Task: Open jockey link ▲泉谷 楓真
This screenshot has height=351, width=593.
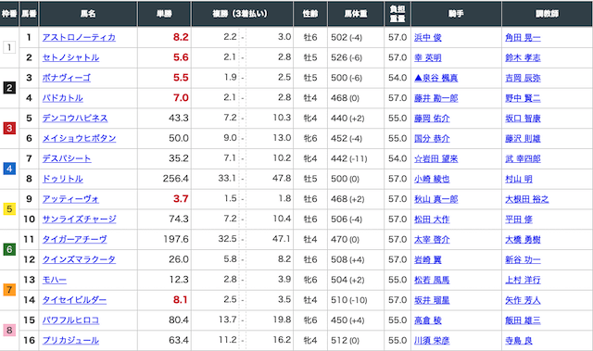Action: 436,78
